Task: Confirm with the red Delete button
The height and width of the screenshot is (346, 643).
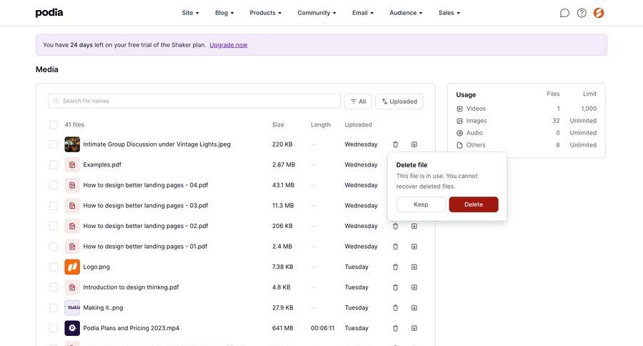Action: (474, 204)
